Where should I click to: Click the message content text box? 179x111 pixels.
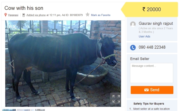[x=151, y=73]
